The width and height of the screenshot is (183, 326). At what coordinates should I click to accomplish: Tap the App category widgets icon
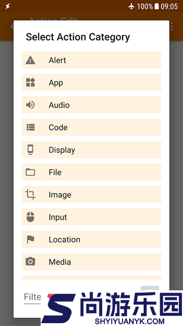click(x=30, y=83)
